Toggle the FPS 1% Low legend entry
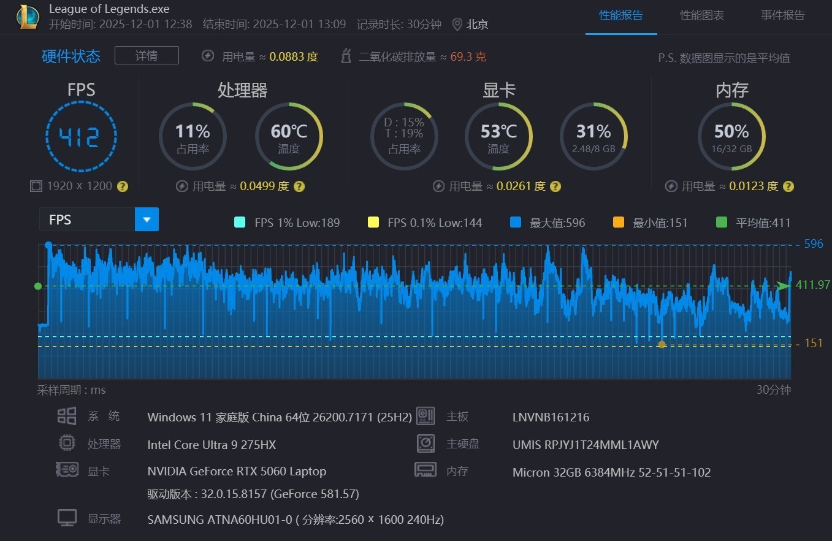The height and width of the screenshot is (541, 832). pyautogui.click(x=287, y=222)
